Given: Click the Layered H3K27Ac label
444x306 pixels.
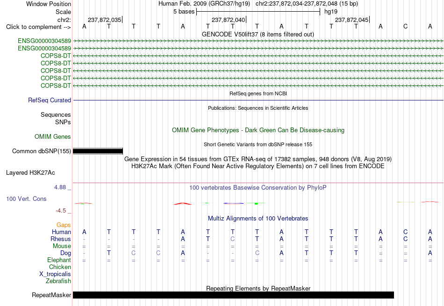Looking at the screenshot, I should (30, 173).
